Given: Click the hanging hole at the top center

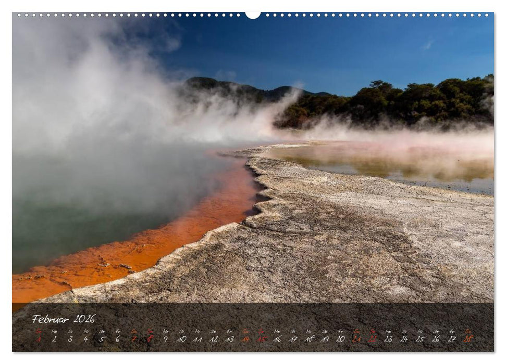Looking at the screenshot, I should (x=253, y=14).
